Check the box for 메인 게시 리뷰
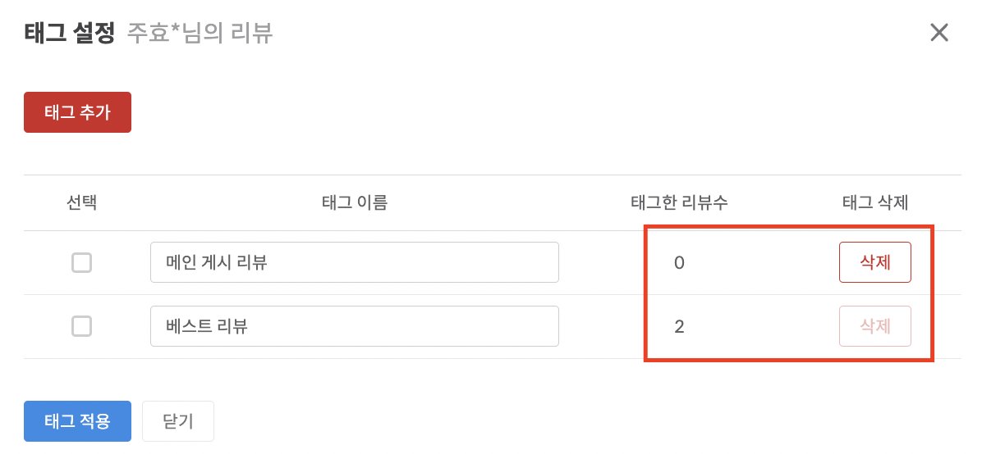Screen dimensions: 982x454 [x=81, y=263]
